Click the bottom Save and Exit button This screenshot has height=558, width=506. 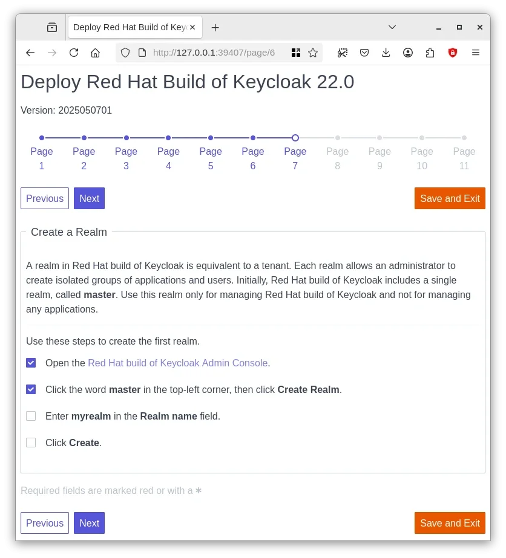point(450,523)
